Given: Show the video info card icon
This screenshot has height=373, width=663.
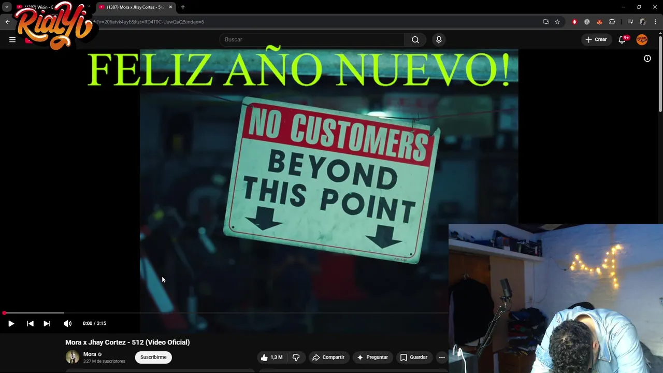Looking at the screenshot, I should click(x=647, y=59).
